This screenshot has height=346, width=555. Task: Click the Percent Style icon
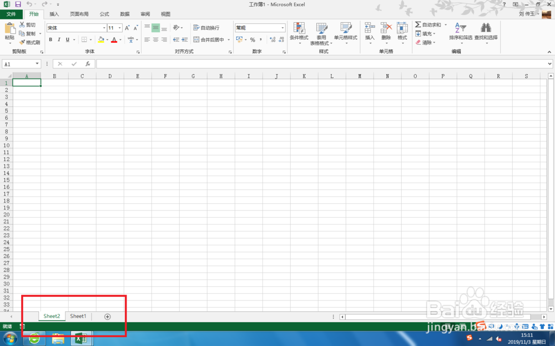251,39
